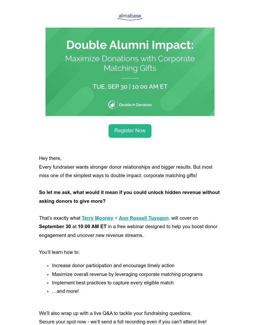Click the "Increase donor participation" bullet item
This screenshot has height=325, width=260.
point(113,266)
